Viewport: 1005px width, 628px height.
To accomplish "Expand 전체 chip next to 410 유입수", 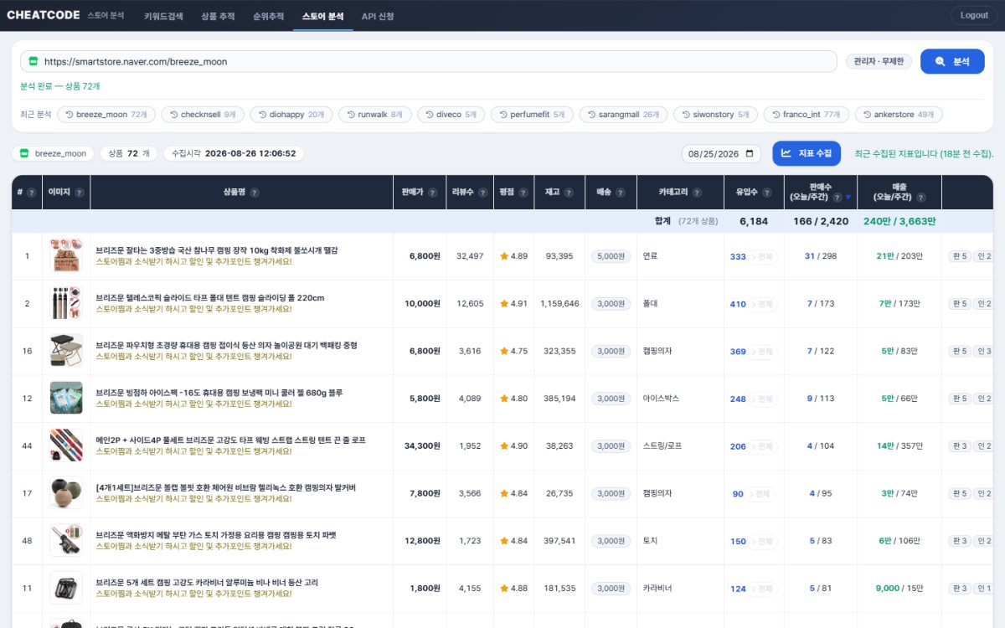I will (763, 304).
